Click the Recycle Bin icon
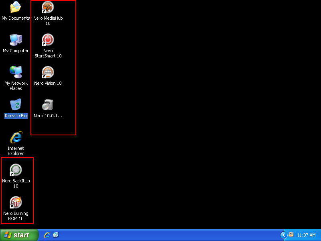 (x=16, y=105)
